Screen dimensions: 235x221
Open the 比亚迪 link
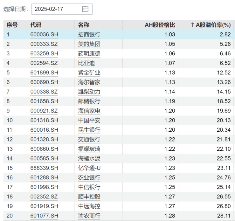(86, 63)
